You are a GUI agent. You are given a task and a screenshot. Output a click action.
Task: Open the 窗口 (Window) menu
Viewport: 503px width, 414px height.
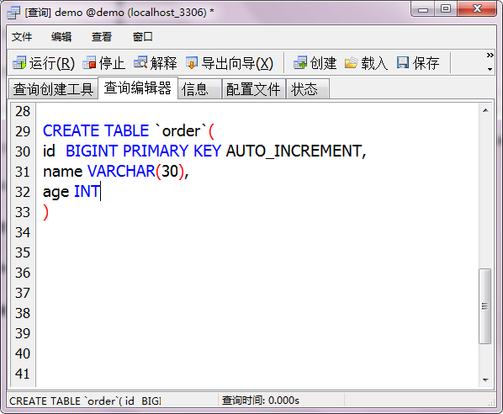click(142, 37)
